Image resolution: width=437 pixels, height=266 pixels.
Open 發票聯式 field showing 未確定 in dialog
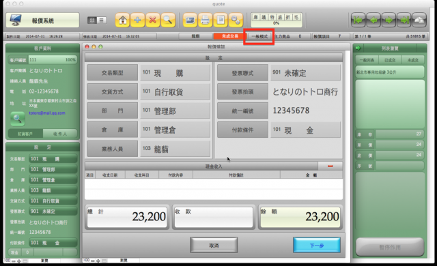(x=305, y=73)
